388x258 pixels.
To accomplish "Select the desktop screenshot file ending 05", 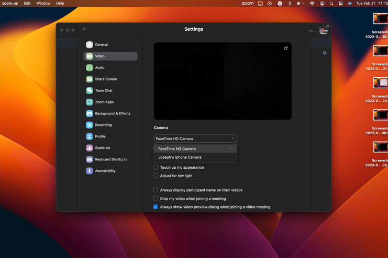I will click(x=380, y=147).
